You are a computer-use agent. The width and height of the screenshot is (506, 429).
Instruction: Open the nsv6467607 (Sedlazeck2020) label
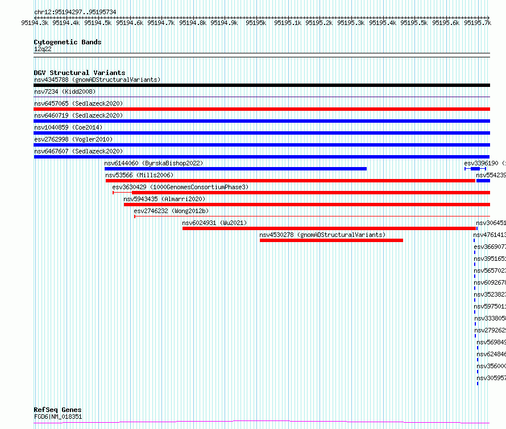78,151
